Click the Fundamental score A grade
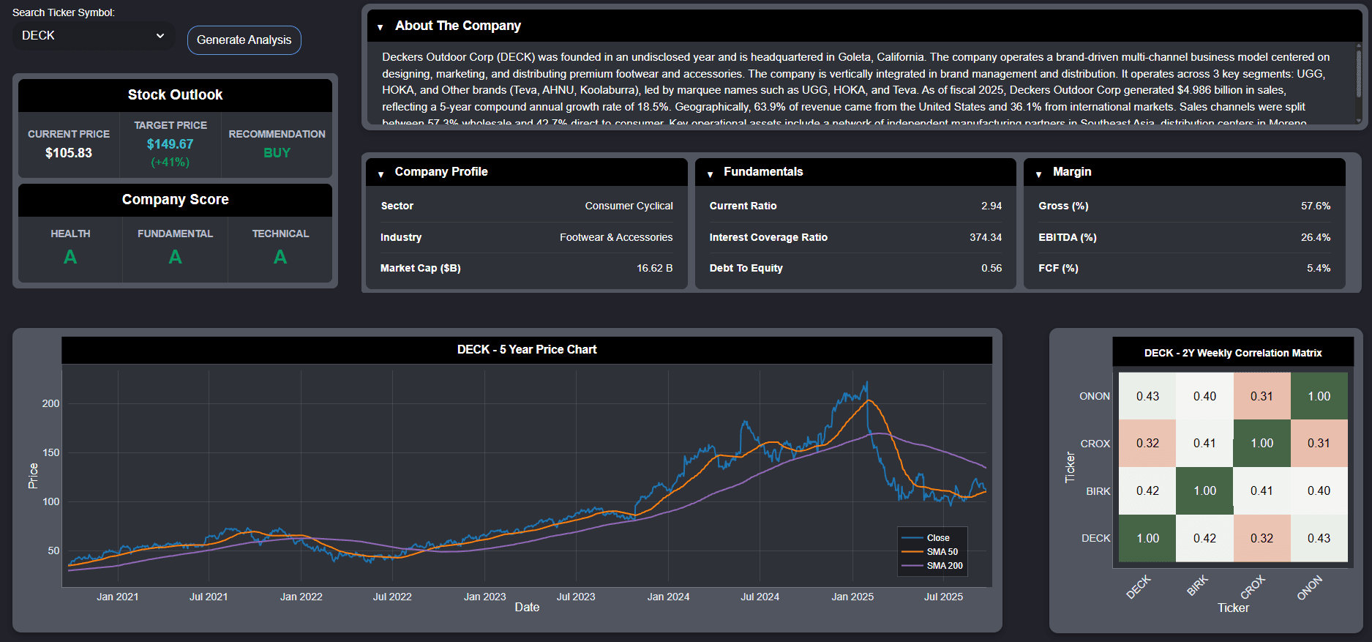The image size is (1372, 642). tap(175, 257)
